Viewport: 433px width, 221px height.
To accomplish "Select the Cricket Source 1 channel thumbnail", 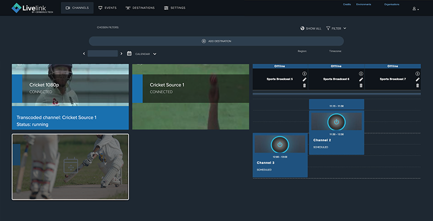I will click(191, 97).
